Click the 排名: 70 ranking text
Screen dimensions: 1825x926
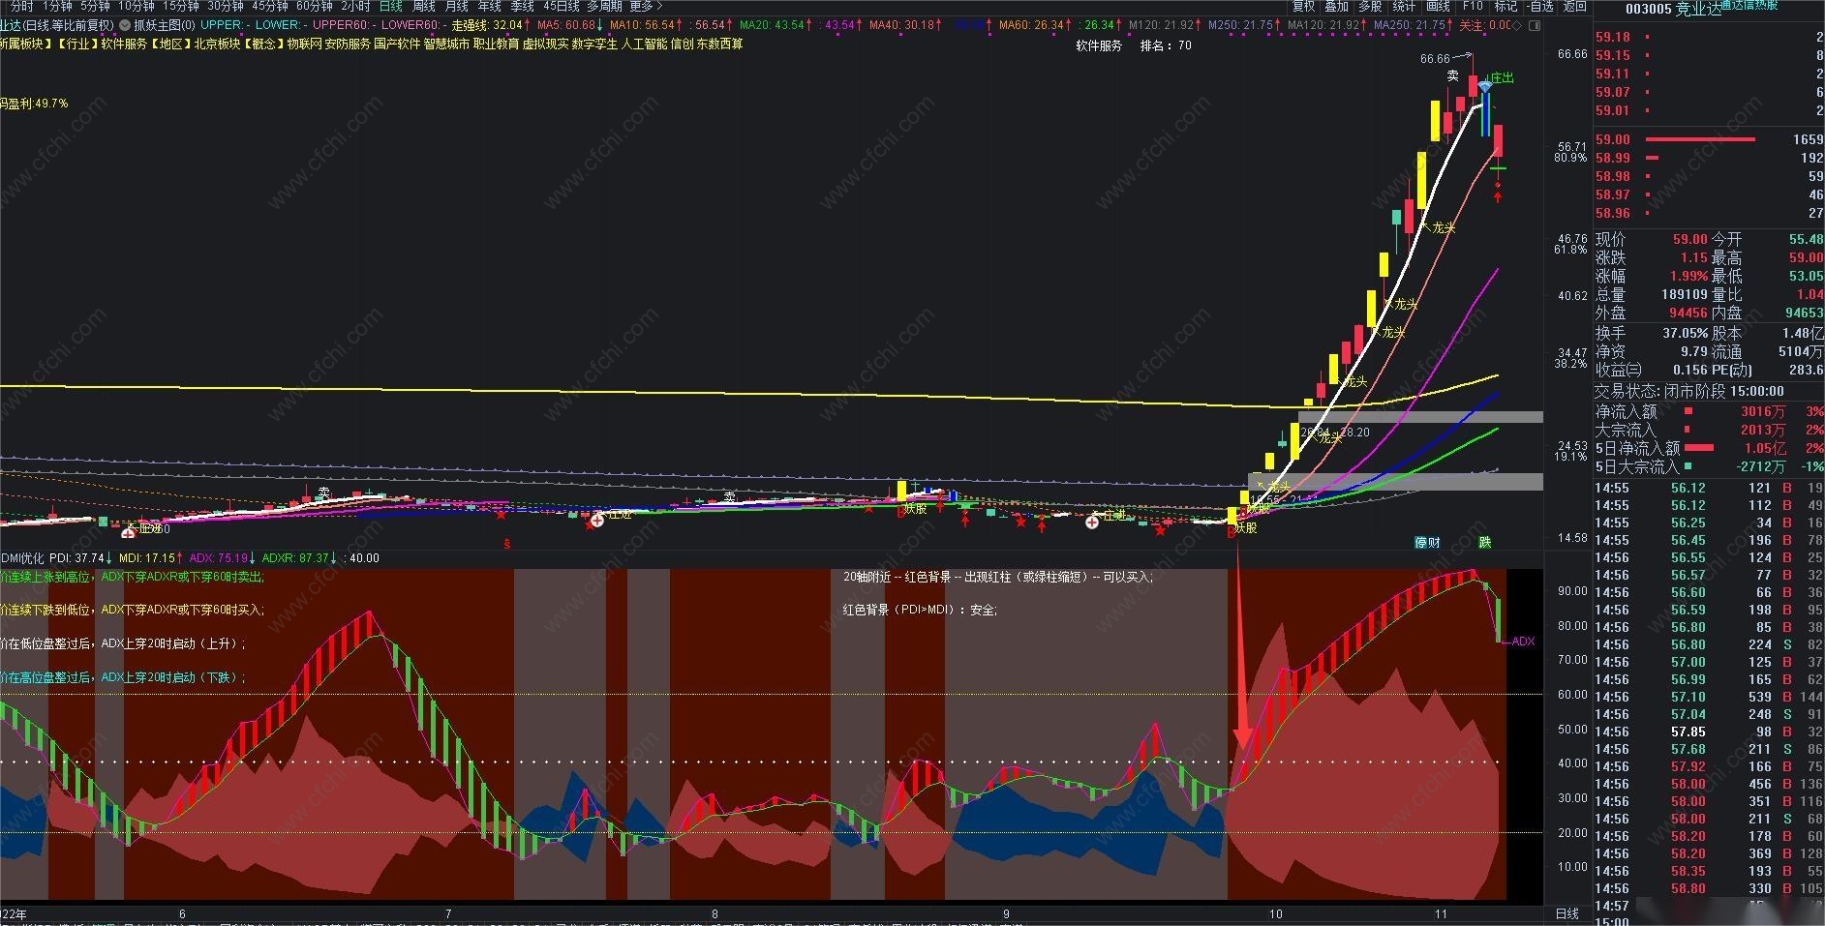tap(1166, 45)
